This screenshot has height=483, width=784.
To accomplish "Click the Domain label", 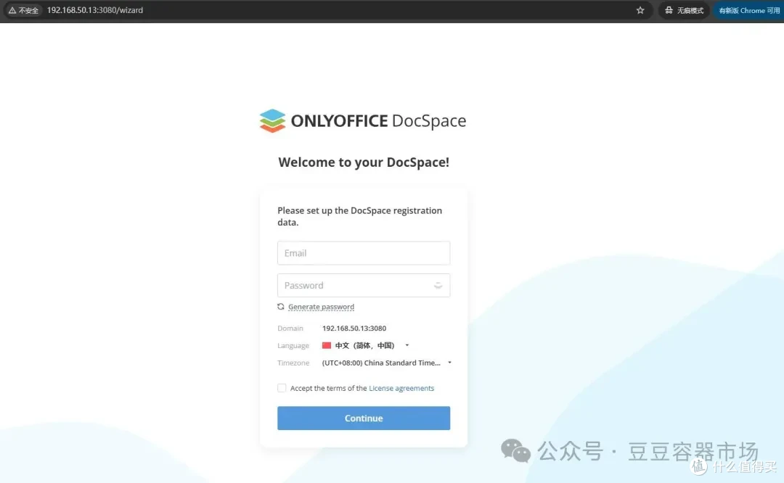I will pyautogui.click(x=290, y=328).
